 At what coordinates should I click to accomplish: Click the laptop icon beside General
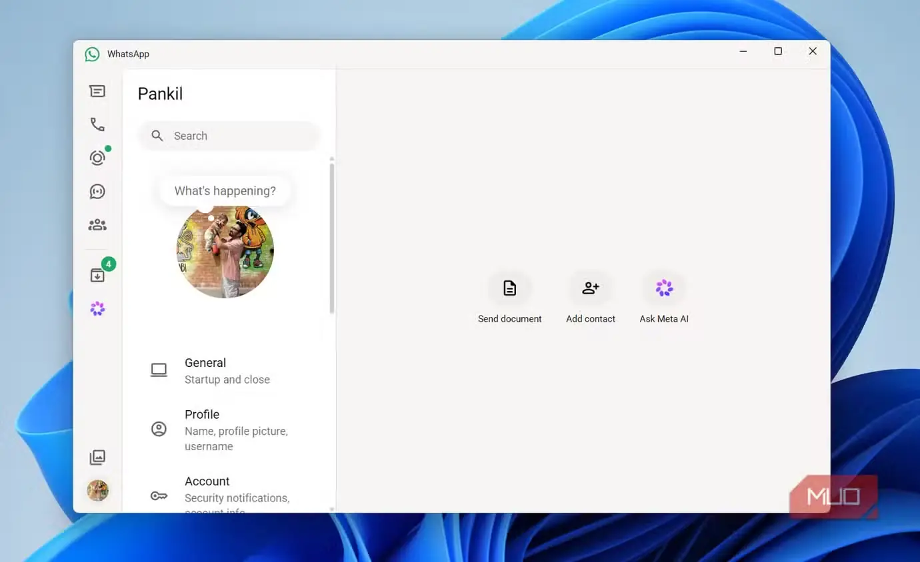pos(159,370)
